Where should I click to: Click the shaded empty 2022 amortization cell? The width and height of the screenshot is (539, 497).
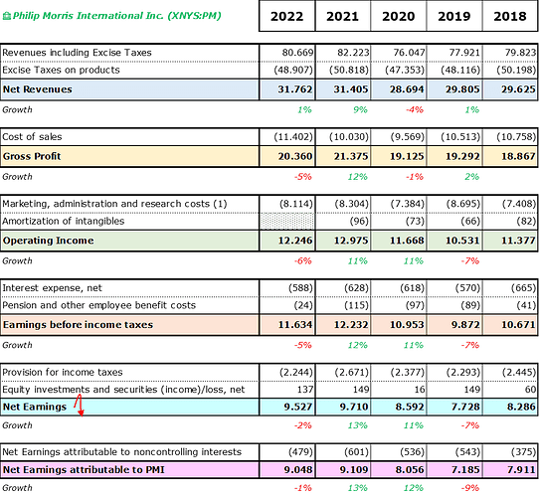[287, 222]
